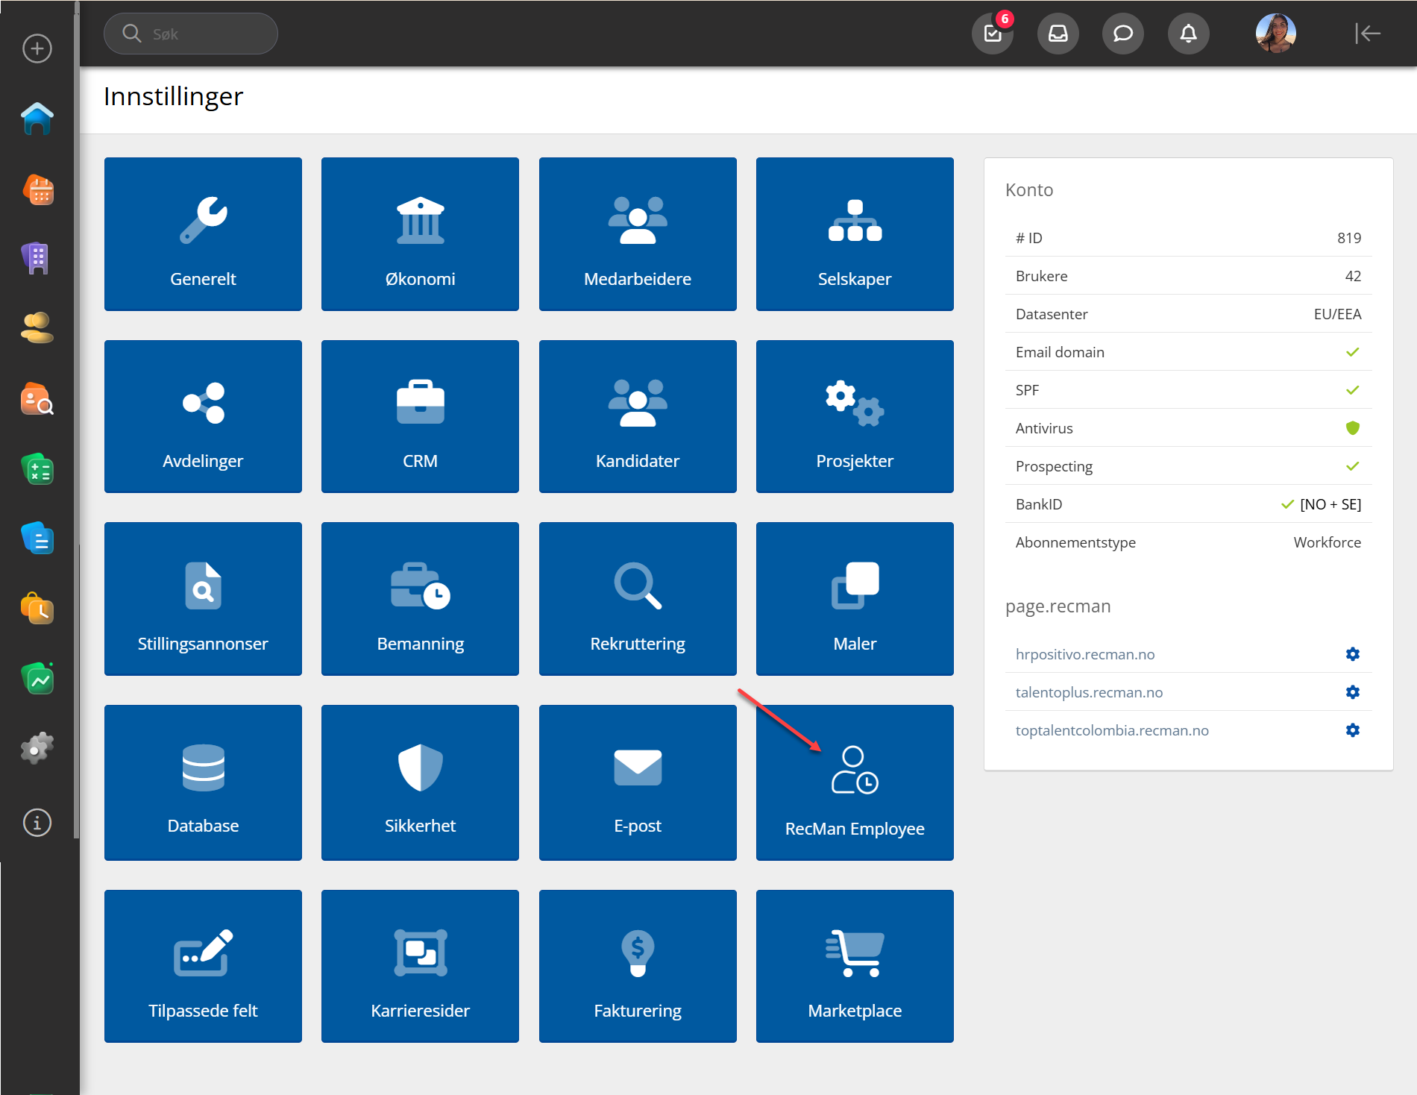Open the Marketplace tile

coord(855,966)
